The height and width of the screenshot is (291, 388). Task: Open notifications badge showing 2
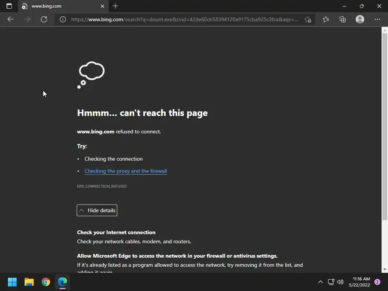tap(377, 282)
